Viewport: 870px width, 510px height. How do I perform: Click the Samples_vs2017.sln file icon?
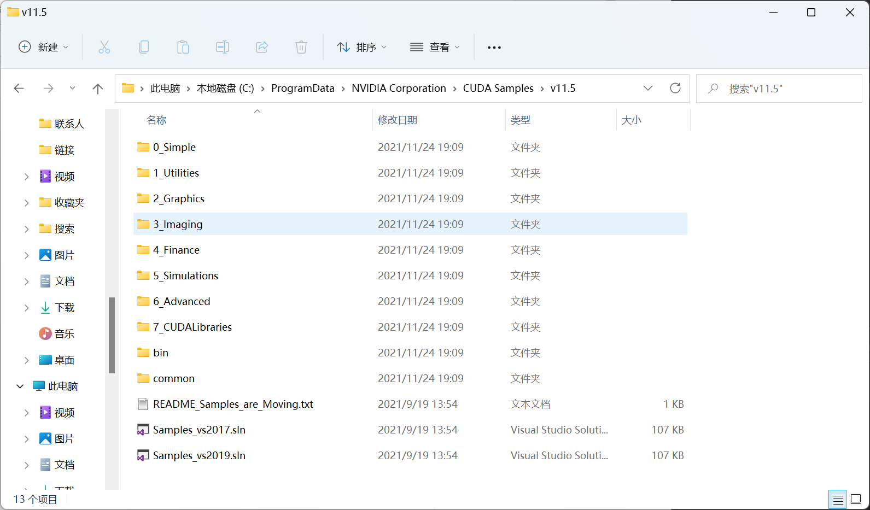pos(143,430)
